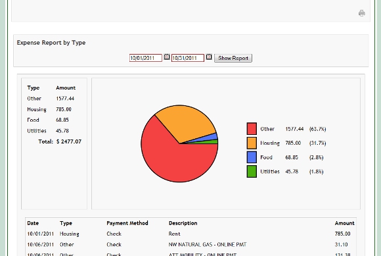Click the end date field 10/31/2011
Viewport: 381px width, 256px height.
(188, 58)
